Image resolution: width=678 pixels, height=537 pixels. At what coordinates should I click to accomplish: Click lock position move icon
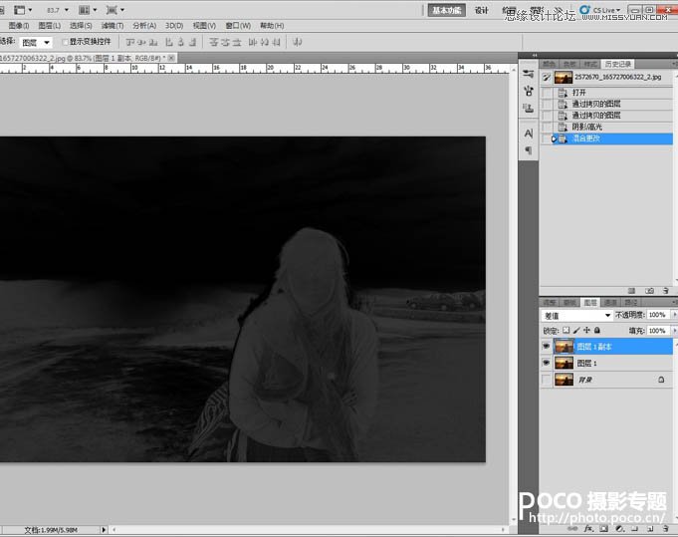click(586, 330)
